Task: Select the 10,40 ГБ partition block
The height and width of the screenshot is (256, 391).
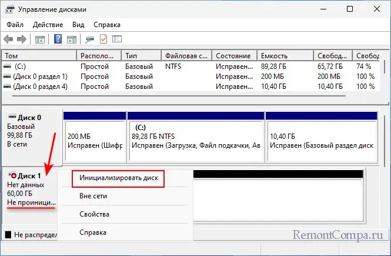Action: point(322,137)
